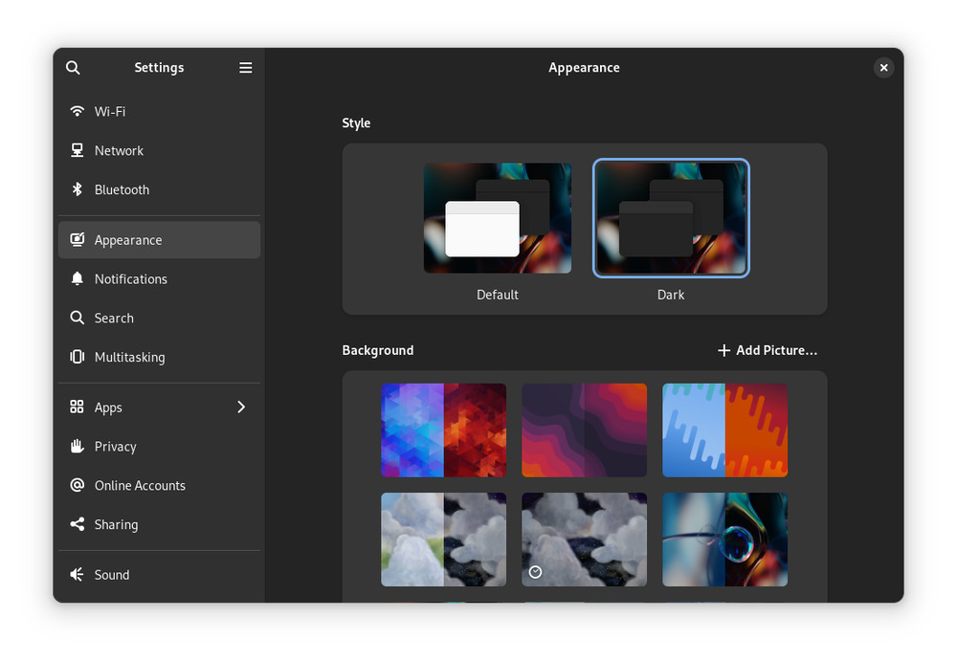
Task: Click the Privacy hand icon
Action: (78, 447)
